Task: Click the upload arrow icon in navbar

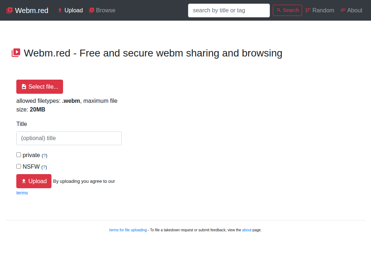Action: click(60, 10)
